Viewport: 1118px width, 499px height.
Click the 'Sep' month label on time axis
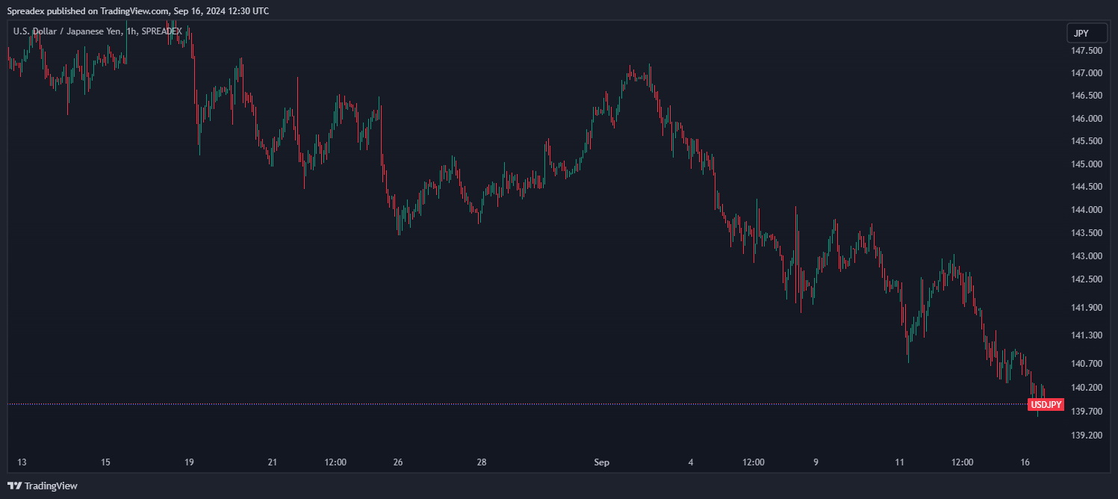[x=602, y=462]
